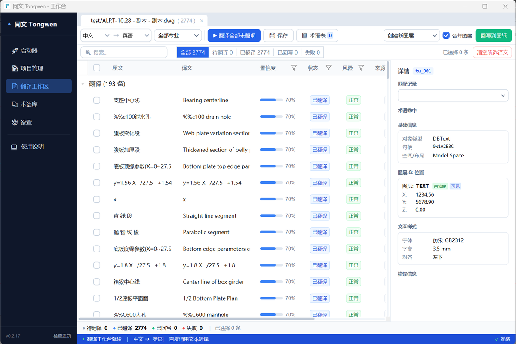Check the row for 腹板变化段

coord(97,133)
